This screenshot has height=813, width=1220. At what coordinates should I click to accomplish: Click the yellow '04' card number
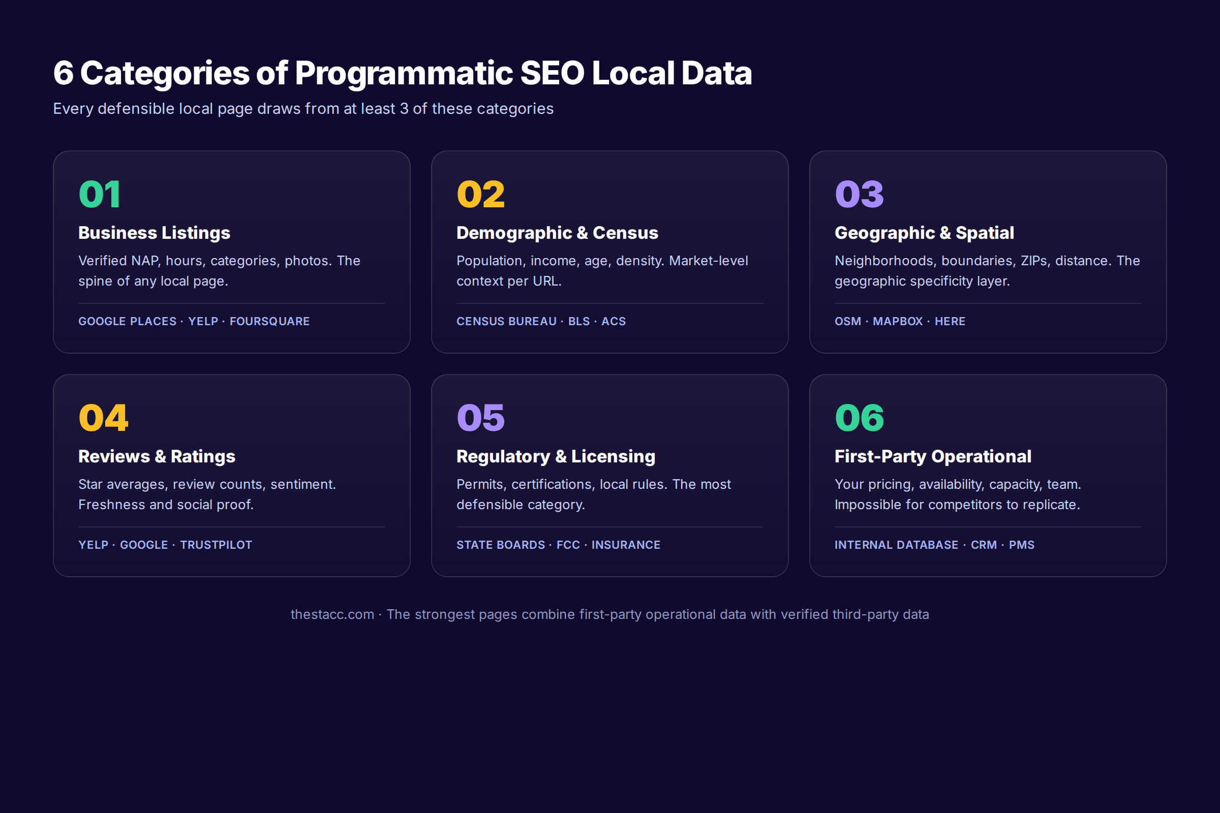coord(103,418)
